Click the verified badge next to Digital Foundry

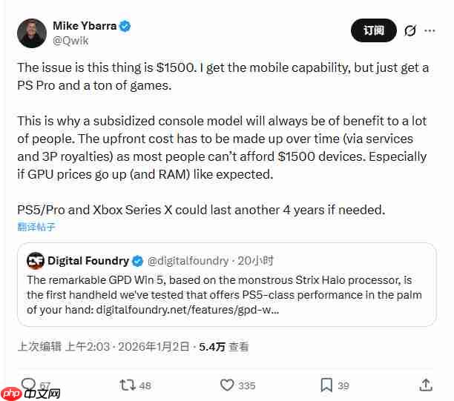click(x=137, y=261)
